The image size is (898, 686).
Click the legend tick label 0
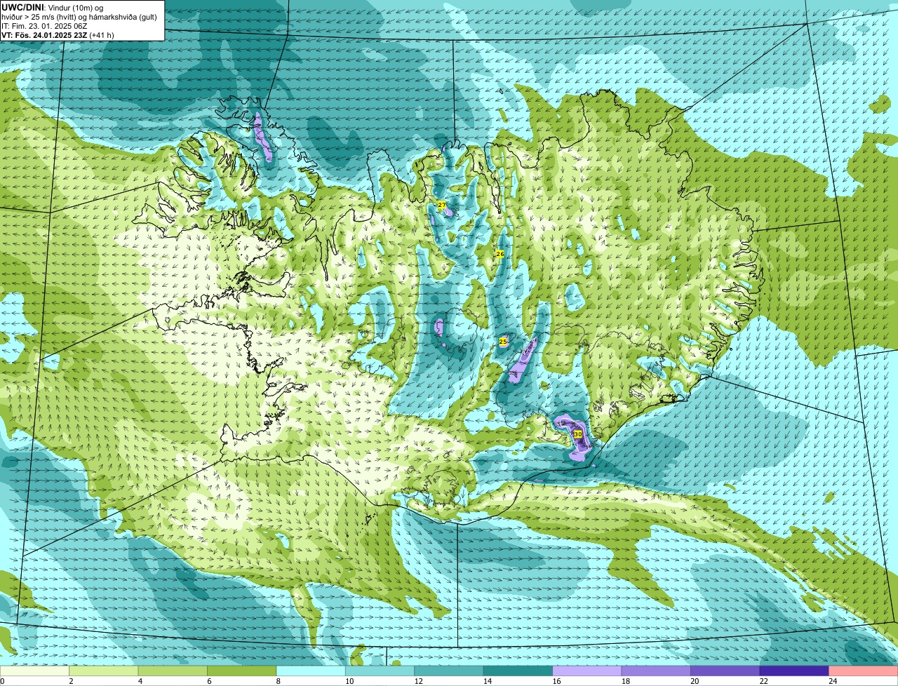pos(2,680)
